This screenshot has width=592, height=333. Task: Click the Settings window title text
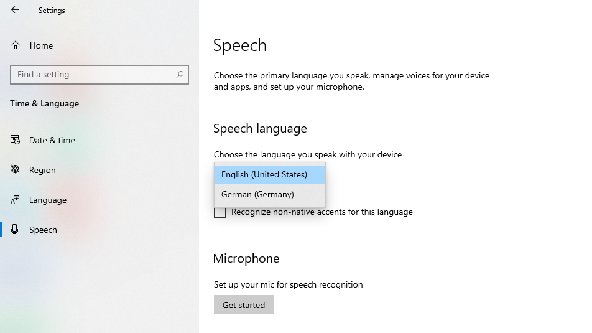pos(52,11)
